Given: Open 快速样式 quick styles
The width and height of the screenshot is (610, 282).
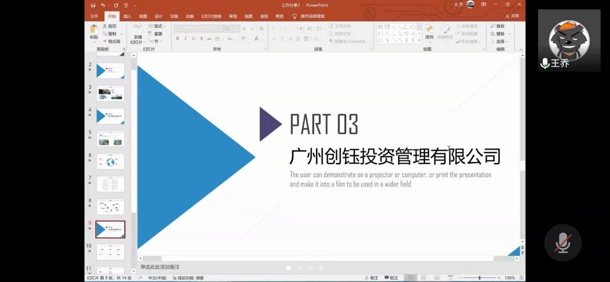Looking at the screenshot, I should point(445,32).
